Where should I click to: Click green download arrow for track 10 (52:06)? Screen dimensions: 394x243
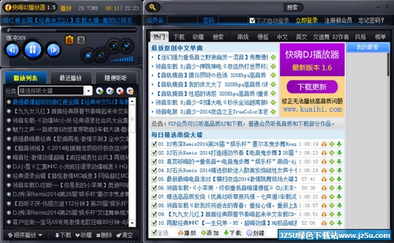(x=339, y=223)
